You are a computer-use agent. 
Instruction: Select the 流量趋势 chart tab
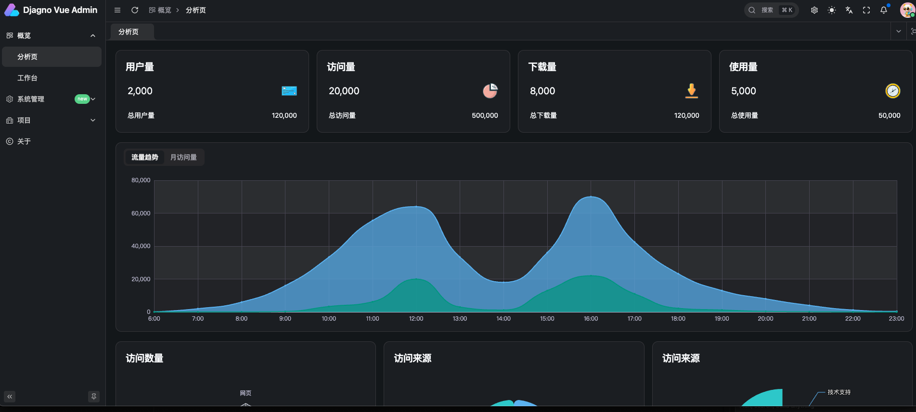tap(144, 157)
